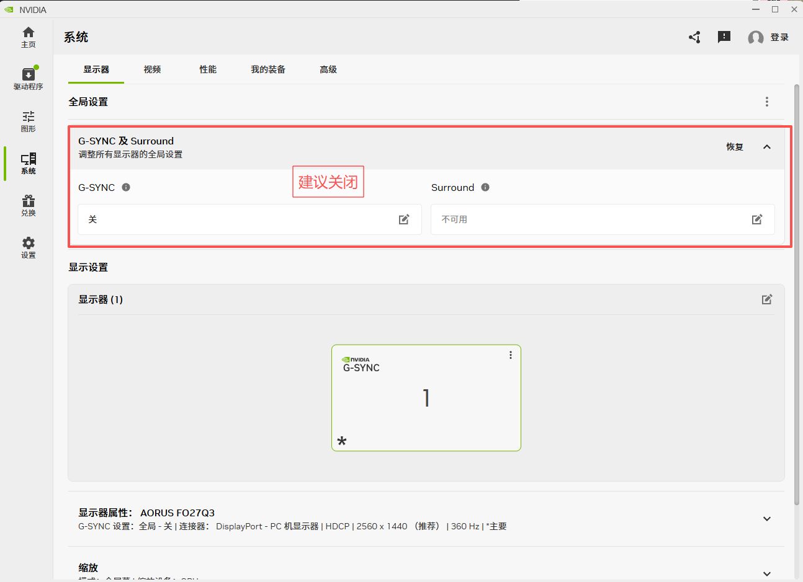Close the NVIDIA window
The width and height of the screenshot is (803, 582).
[794, 9]
